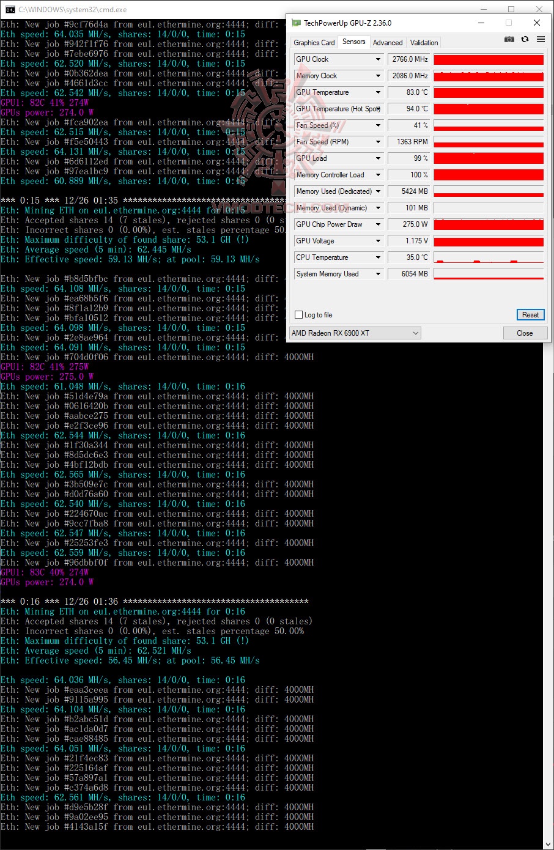Viewport: 554px width, 850px height.
Task: Click the GPU Load value 99 %
Action: 409,158
